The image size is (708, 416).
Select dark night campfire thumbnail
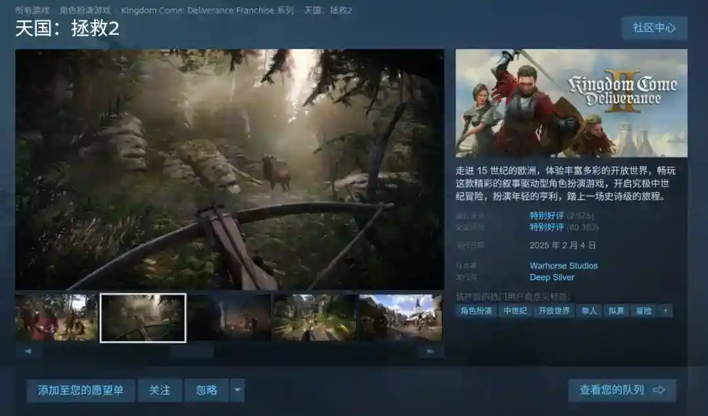coord(229,318)
